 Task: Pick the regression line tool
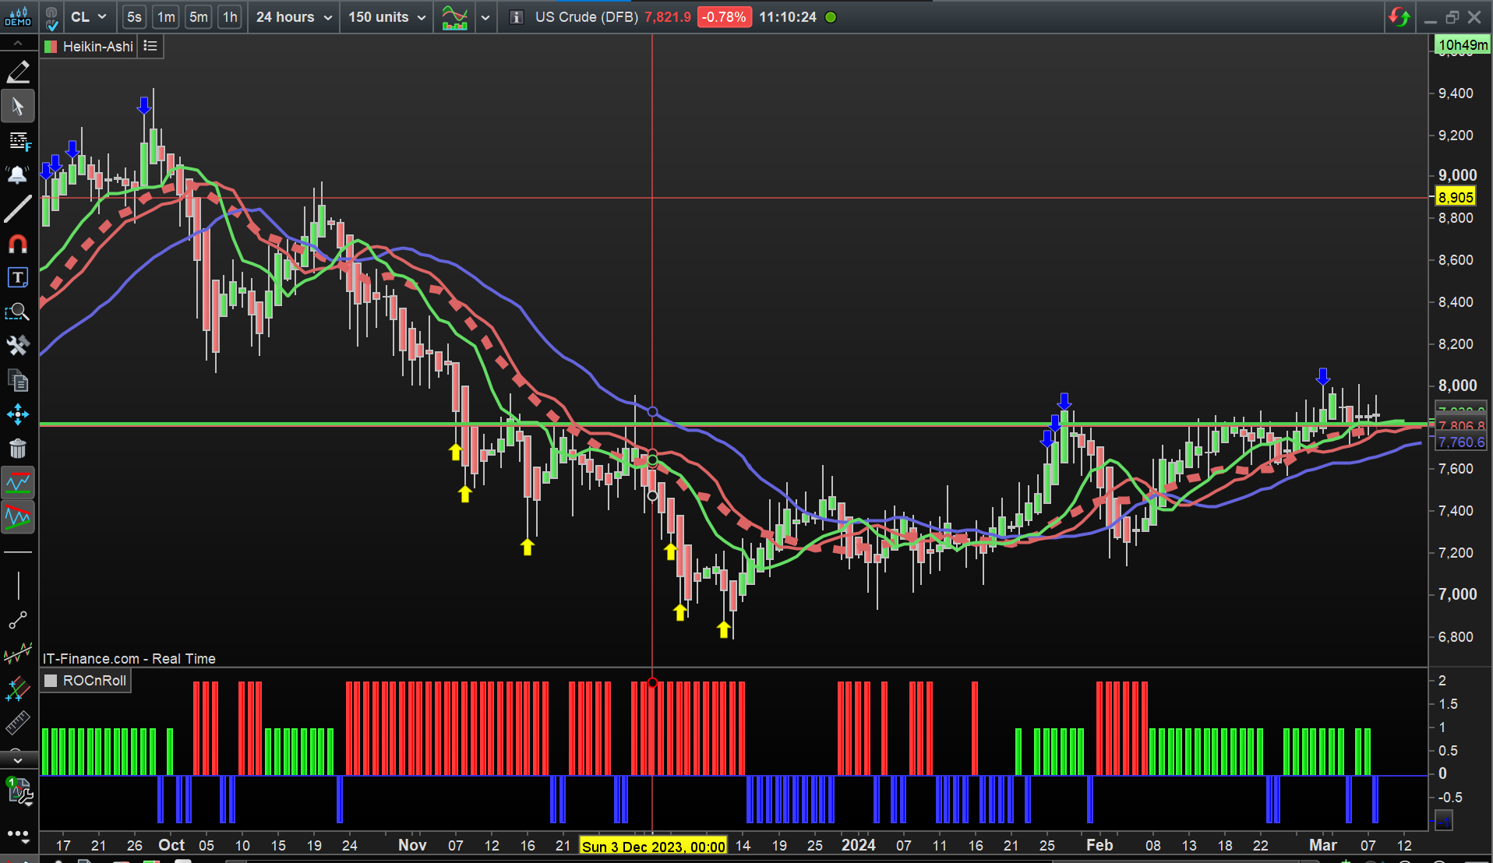click(x=18, y=654)
